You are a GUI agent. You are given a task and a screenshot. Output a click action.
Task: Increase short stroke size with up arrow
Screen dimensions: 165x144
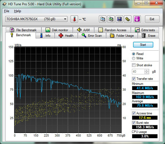(x=147, y=70)
